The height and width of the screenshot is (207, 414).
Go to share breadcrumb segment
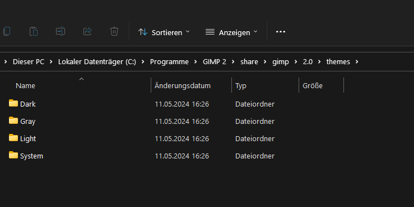[249, 62]
